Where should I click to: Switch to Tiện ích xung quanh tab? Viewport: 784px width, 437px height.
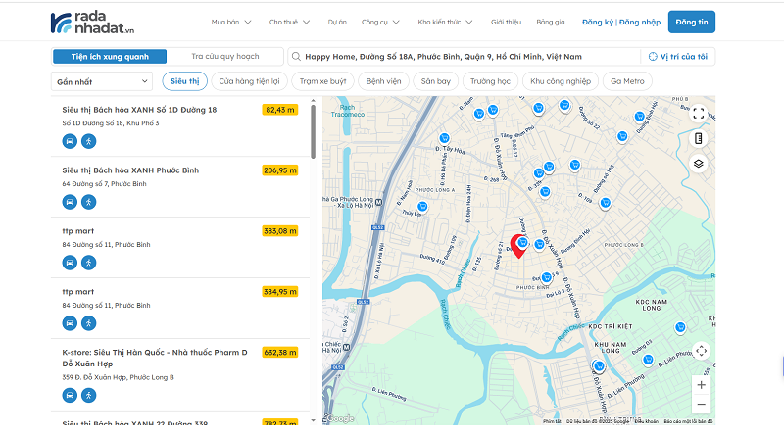[110, 57]
